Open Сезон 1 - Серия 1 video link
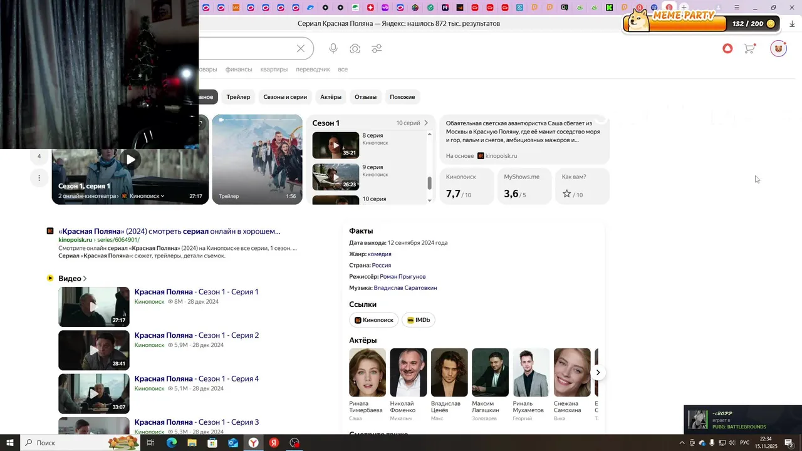Screen dimensions: 802x451 click(196, 292)
